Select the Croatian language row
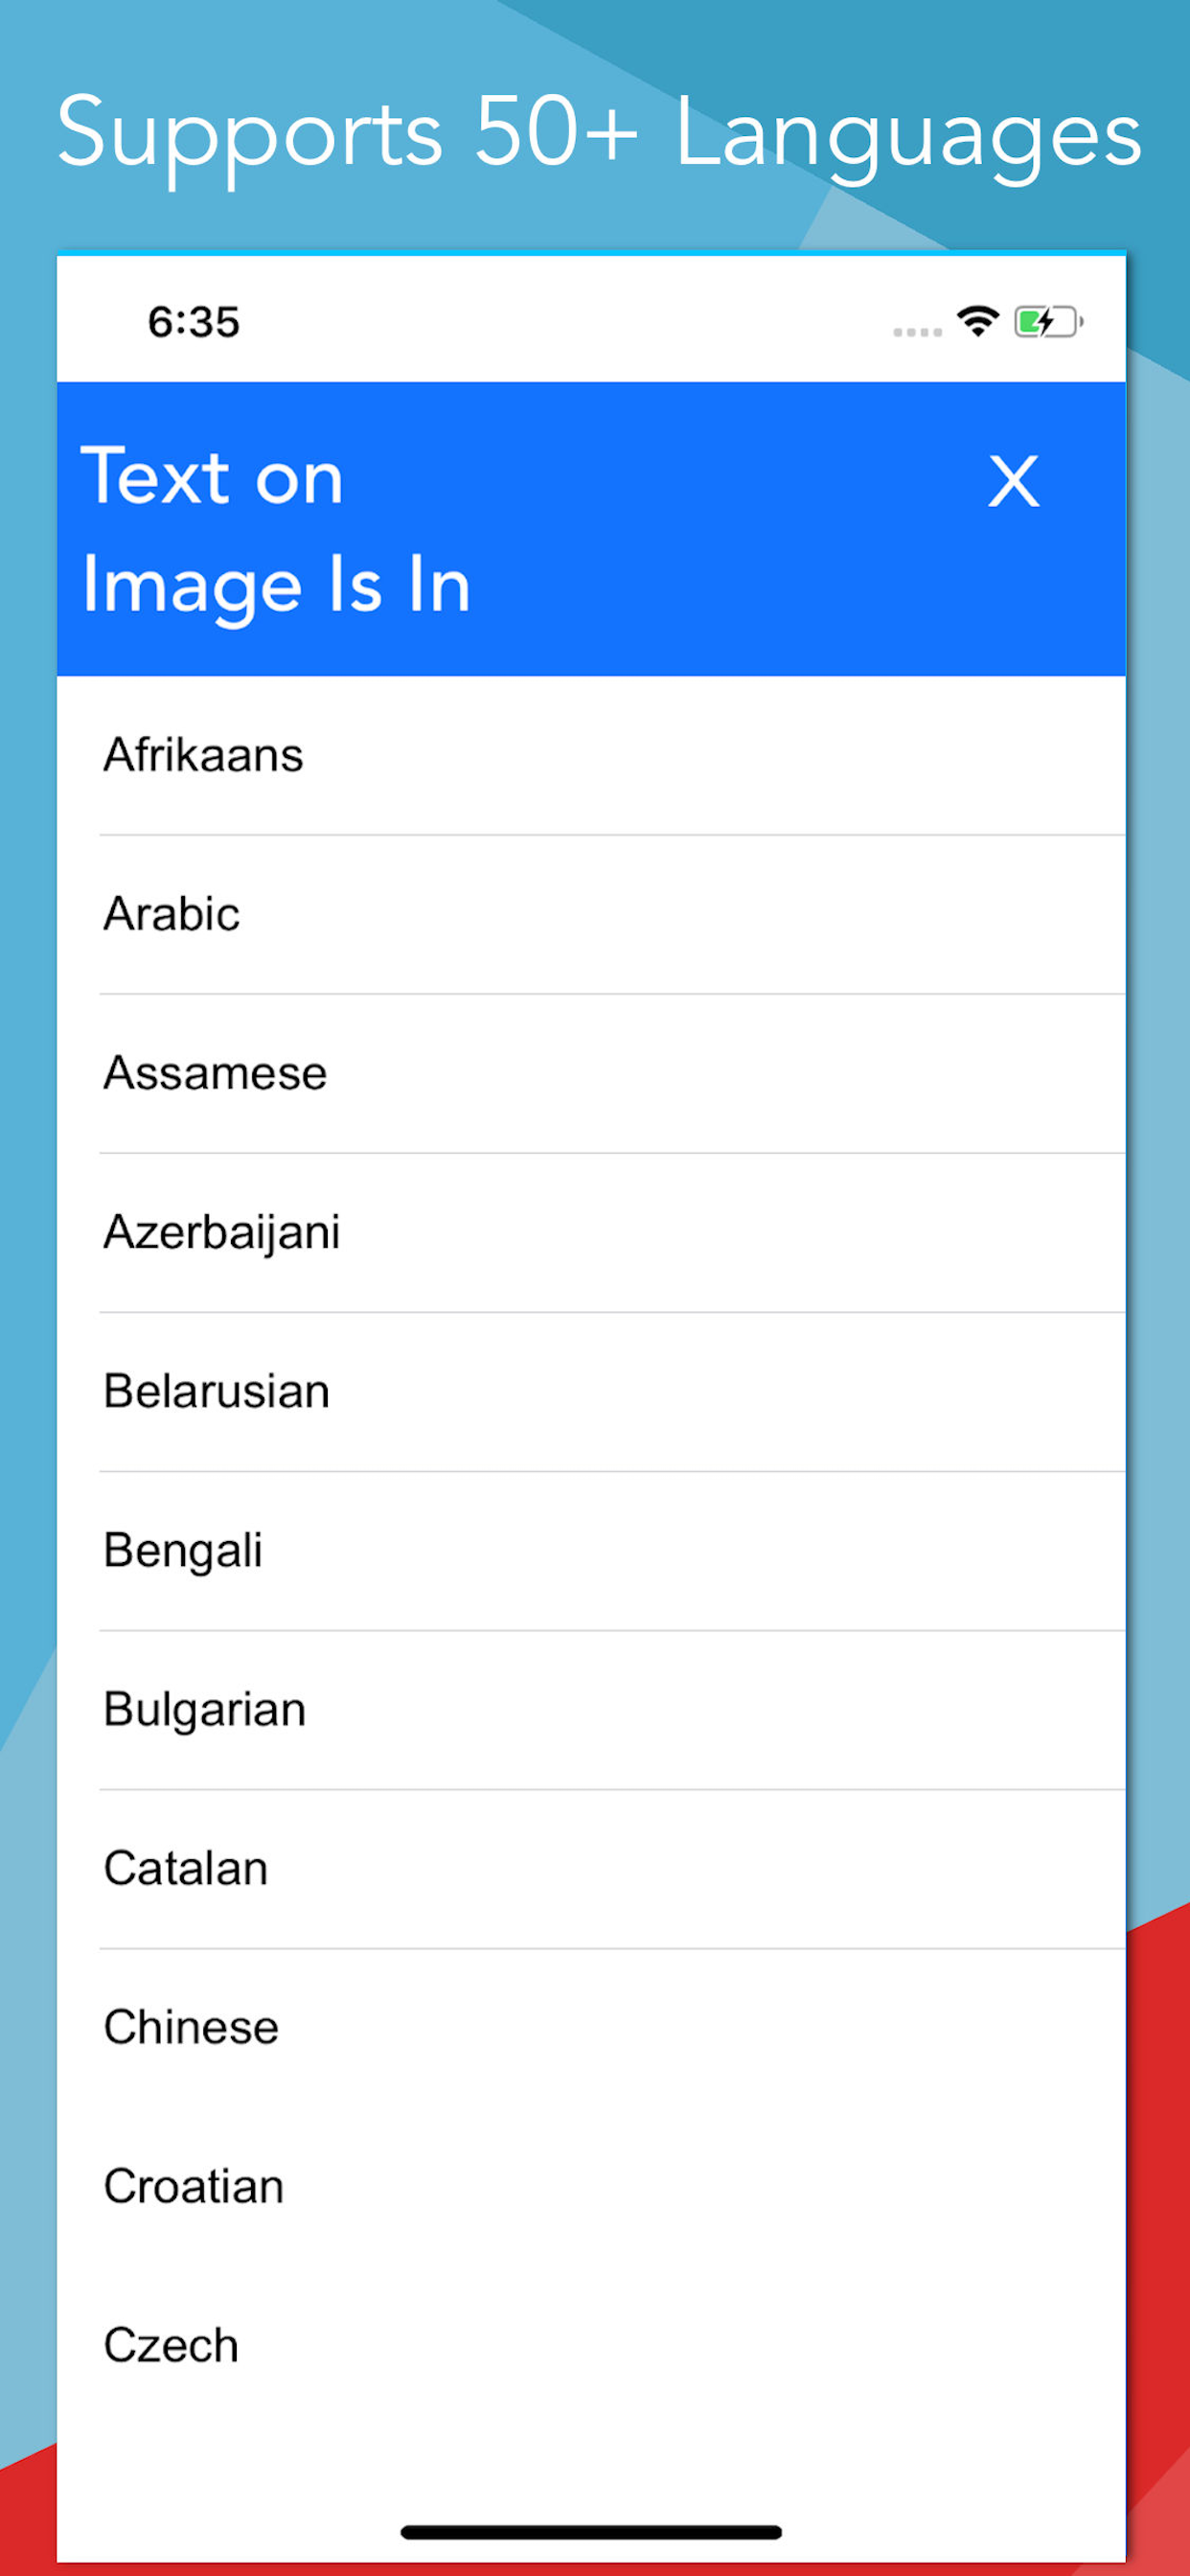Viewport: 1190px width, 2576px height. click(x=591, y=2186)
